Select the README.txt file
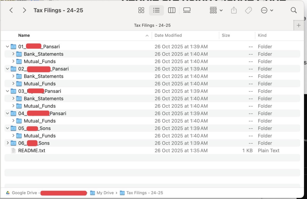 [x=31, y=150]
